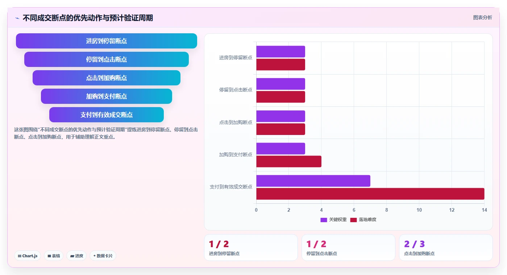The image size is (507, 275).
Task: Click the red bar for 支付到有效成交断点
Action: pos(370,194)
